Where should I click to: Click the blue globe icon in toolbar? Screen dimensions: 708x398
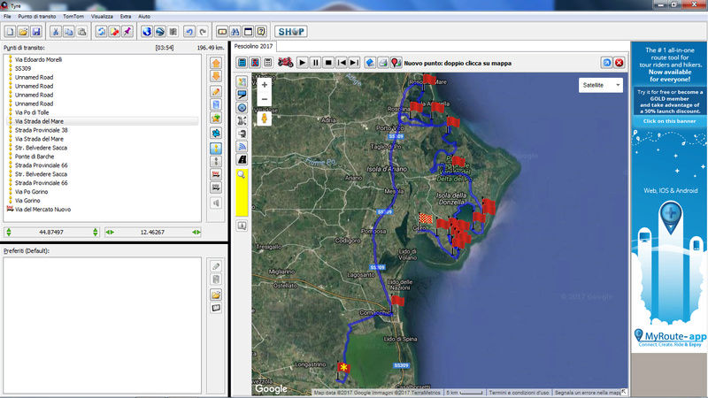[147, 32]
